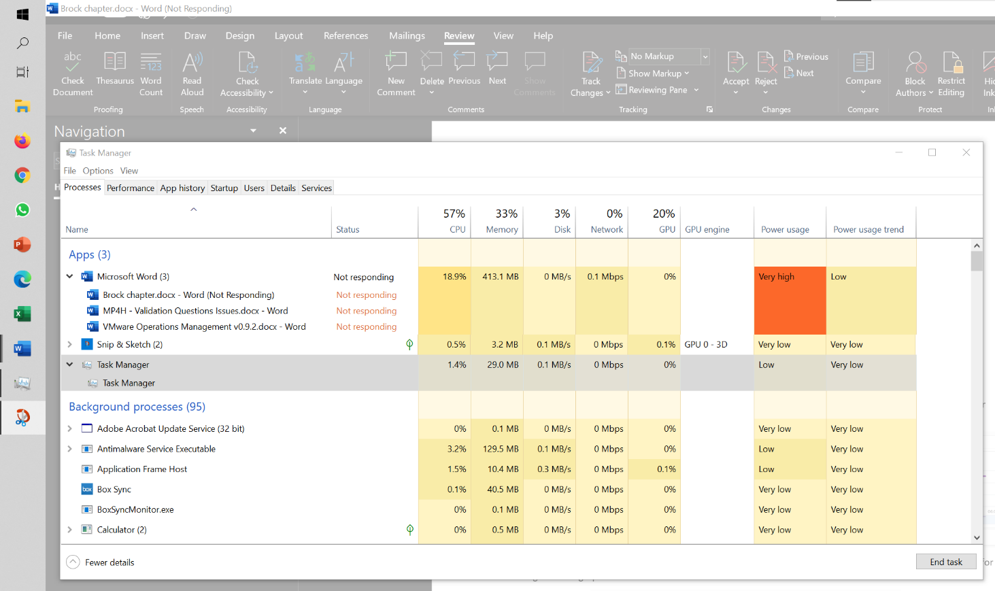Sort processes by CPU column

click(443, 222)
